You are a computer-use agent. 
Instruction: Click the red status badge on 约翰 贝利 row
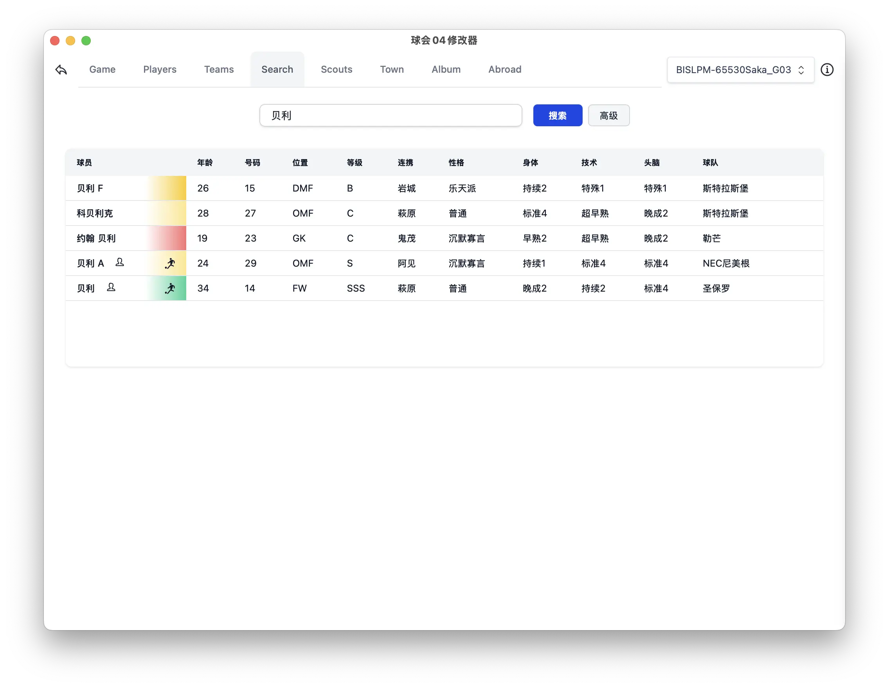coord(168,238)
